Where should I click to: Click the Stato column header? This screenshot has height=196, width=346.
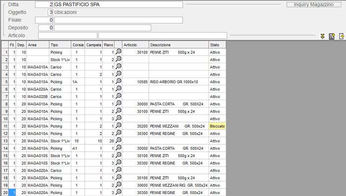[217, 45]
